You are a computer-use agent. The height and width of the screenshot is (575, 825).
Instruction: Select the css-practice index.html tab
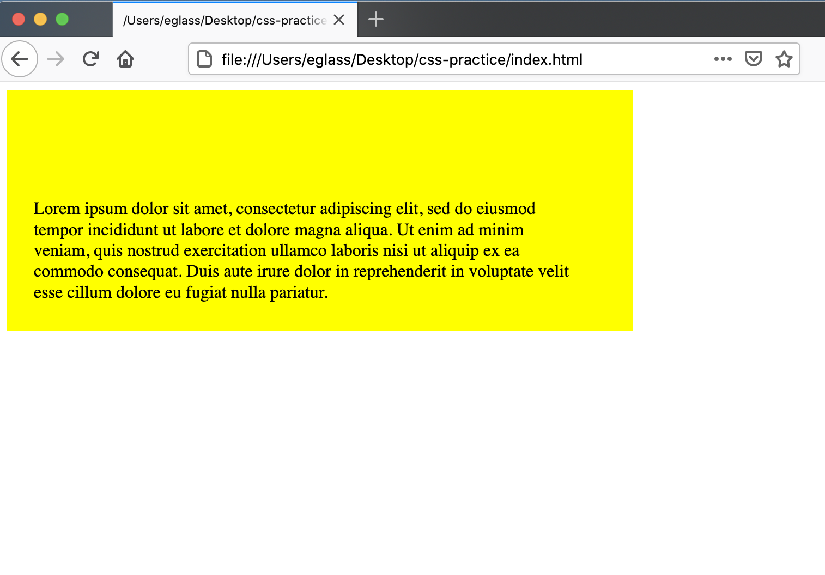coord(218,20)
